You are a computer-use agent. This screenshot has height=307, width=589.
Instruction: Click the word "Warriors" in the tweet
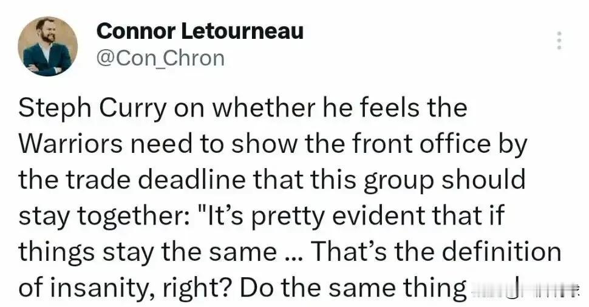point(70,144)
